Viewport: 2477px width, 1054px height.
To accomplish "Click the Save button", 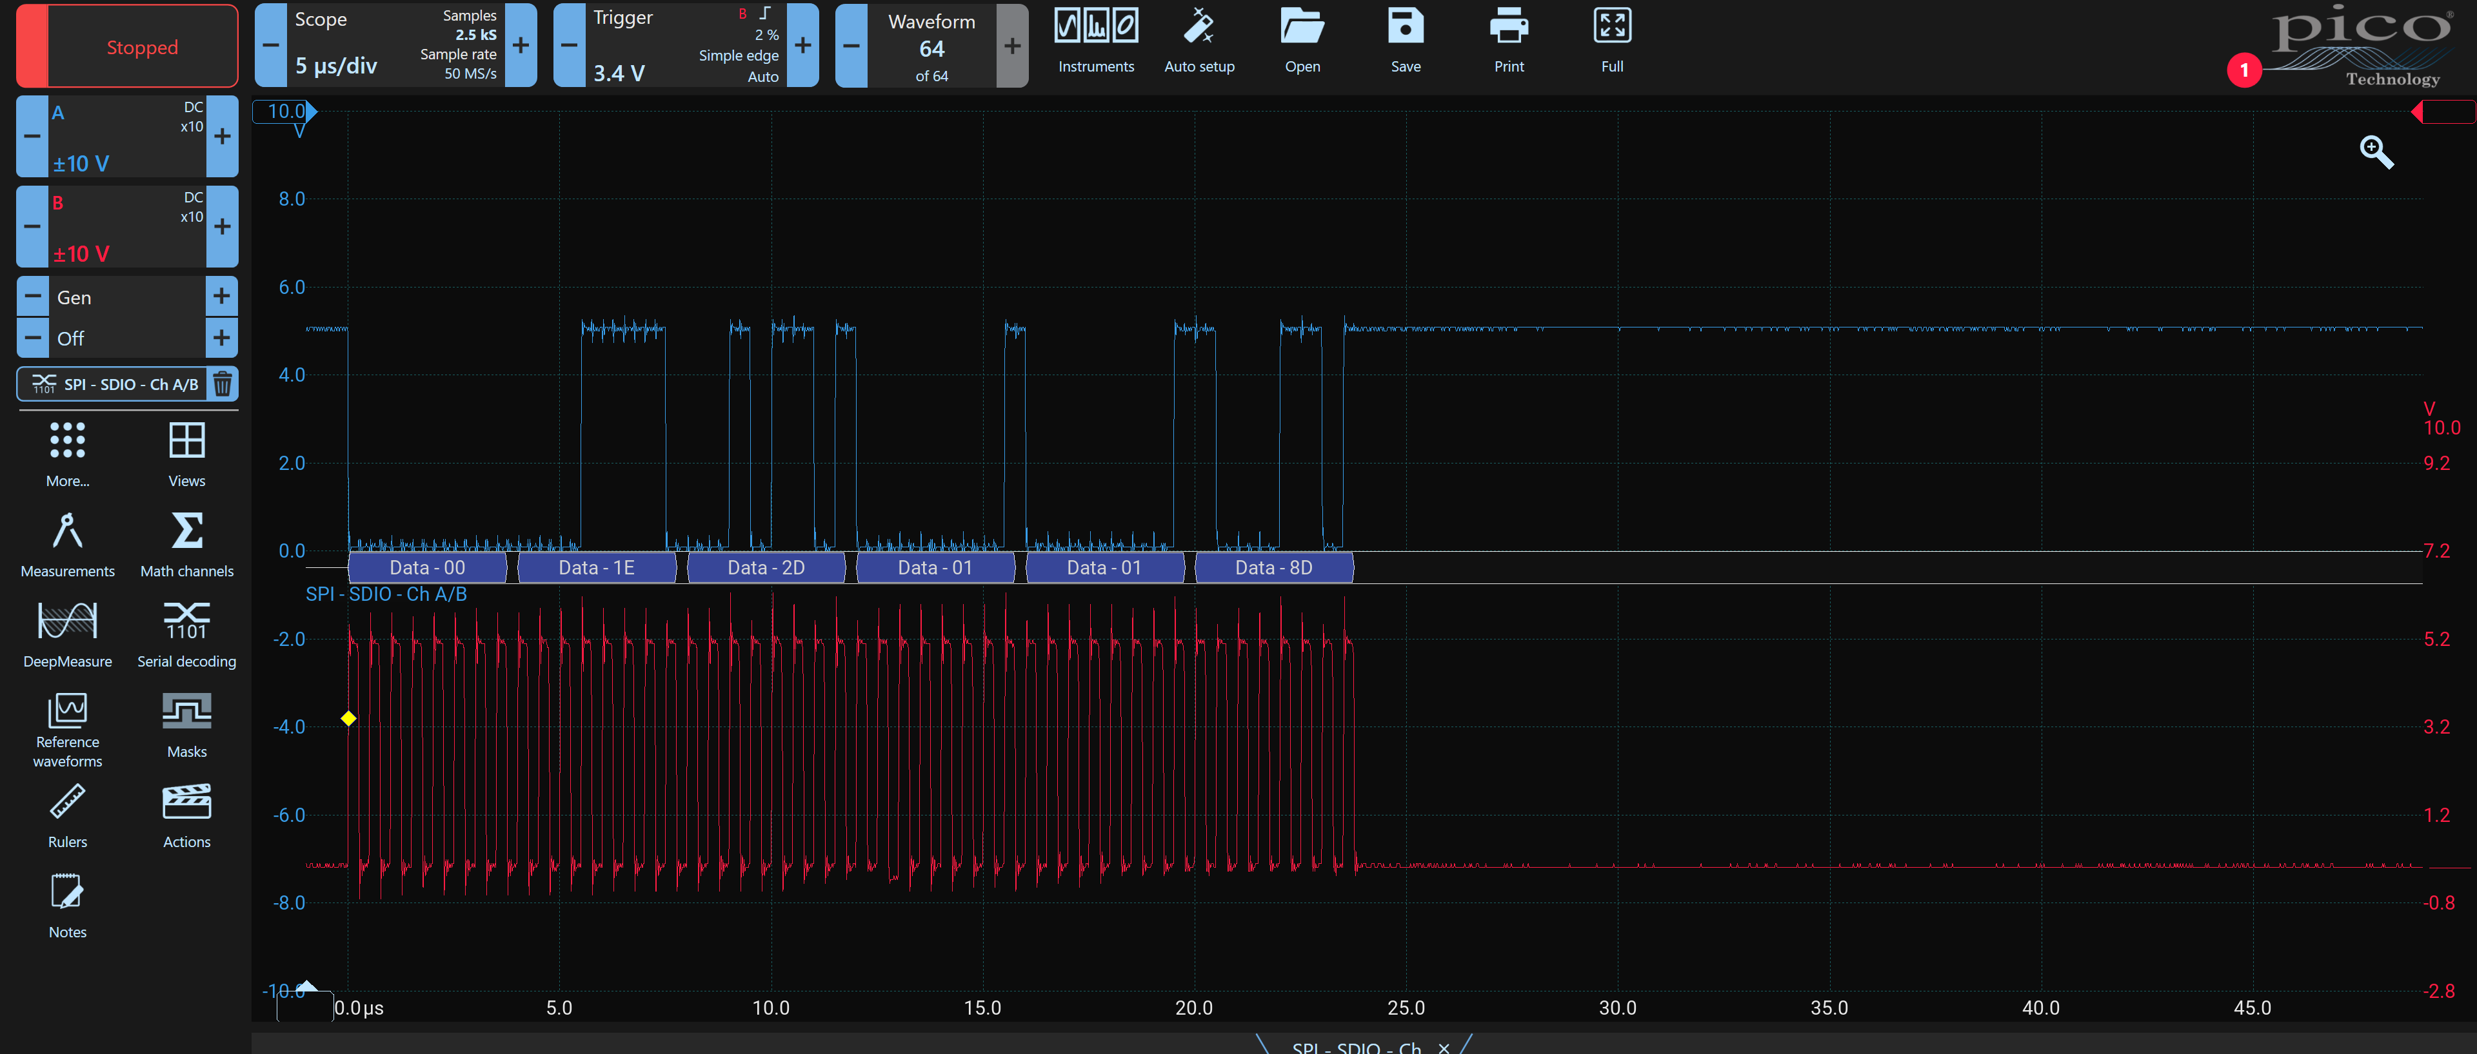I will point(1405,41).
